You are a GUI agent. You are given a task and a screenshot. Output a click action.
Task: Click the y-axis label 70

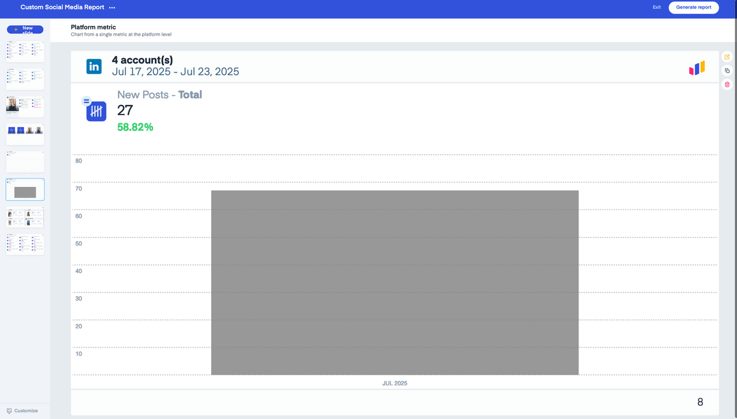[x=79, y=188]
